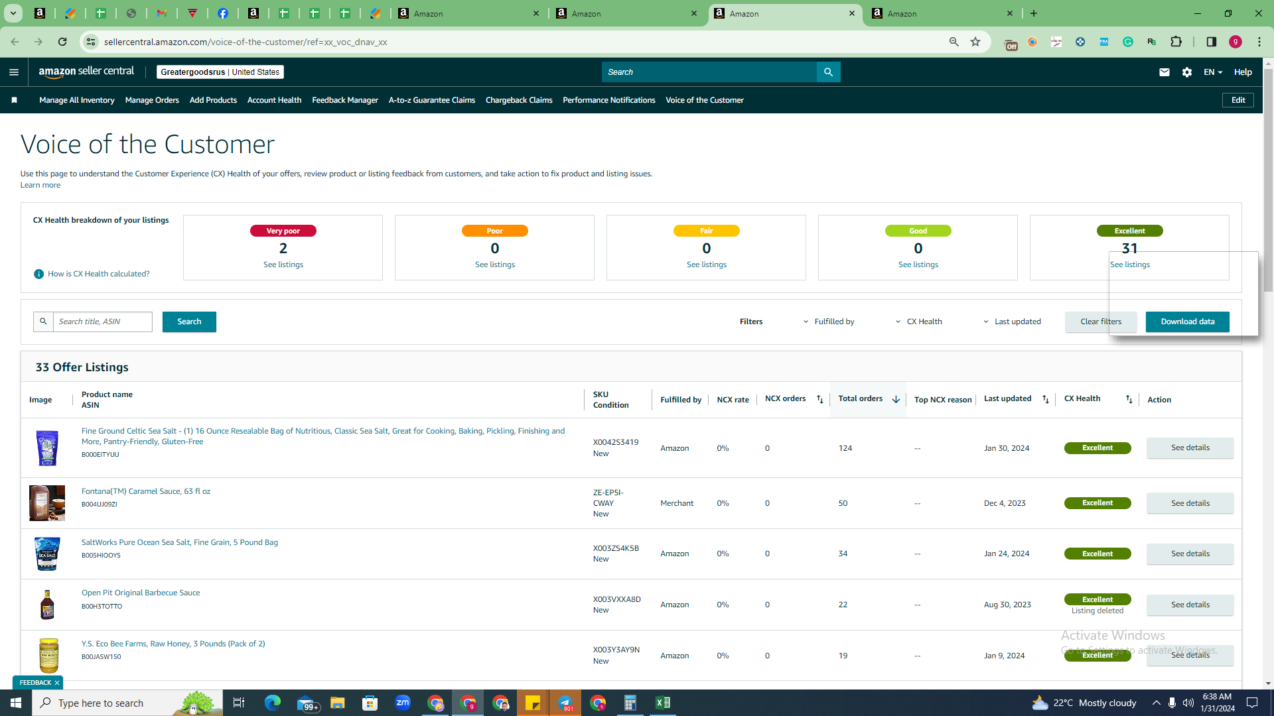
Task: Open Chrome's three-dot menu
Action: (1259, 42)
